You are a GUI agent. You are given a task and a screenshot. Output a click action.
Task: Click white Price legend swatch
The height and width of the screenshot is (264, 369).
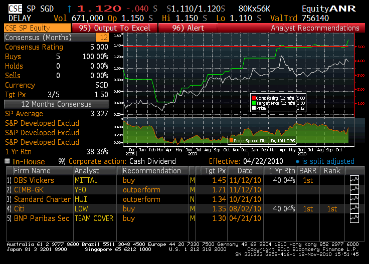pyautogui.click(x=254, y=108)
